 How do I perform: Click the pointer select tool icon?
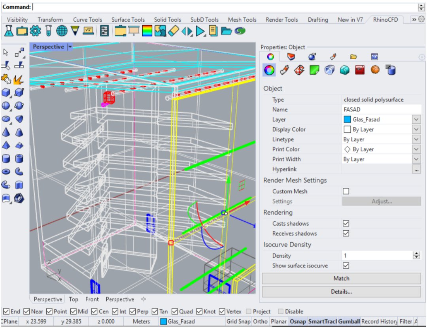pos(6,52)
